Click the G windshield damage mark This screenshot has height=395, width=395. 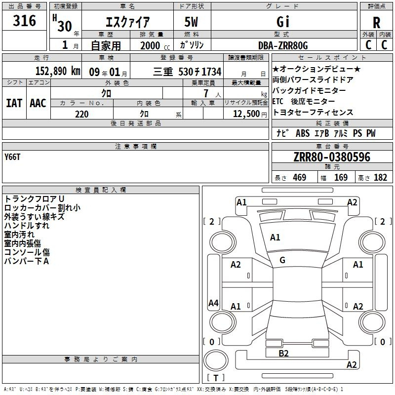click(282, 260)
